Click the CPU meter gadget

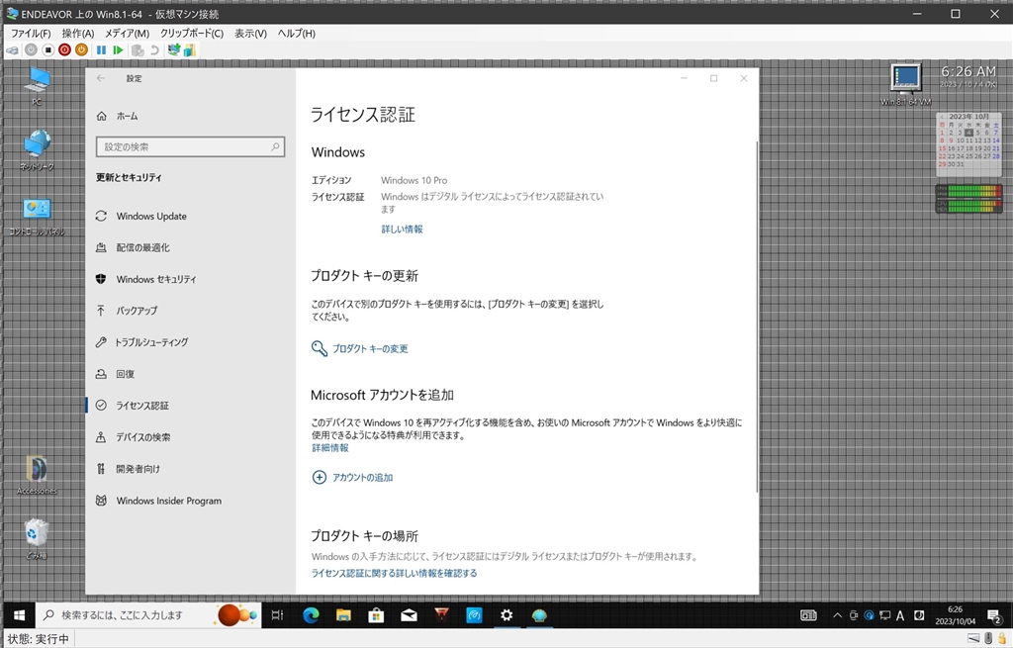(x=969, y=198)
